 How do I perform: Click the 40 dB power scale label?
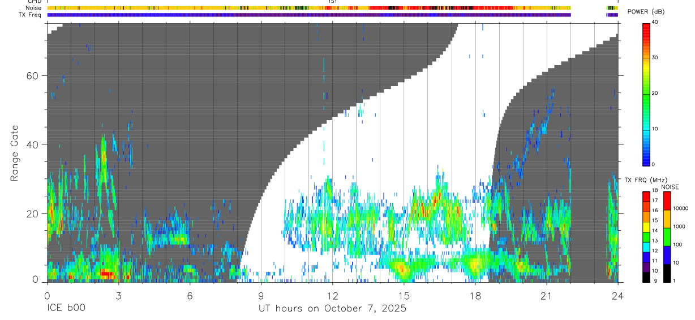[656, 22]
